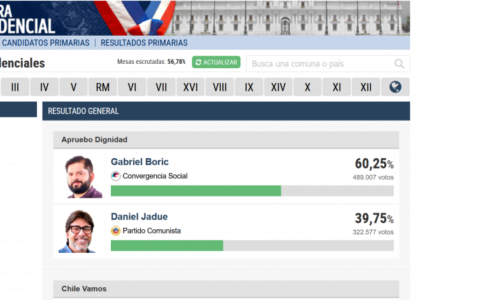Click Gabriel Boric's photo
The image size is (497, 300).
(84, 177)
